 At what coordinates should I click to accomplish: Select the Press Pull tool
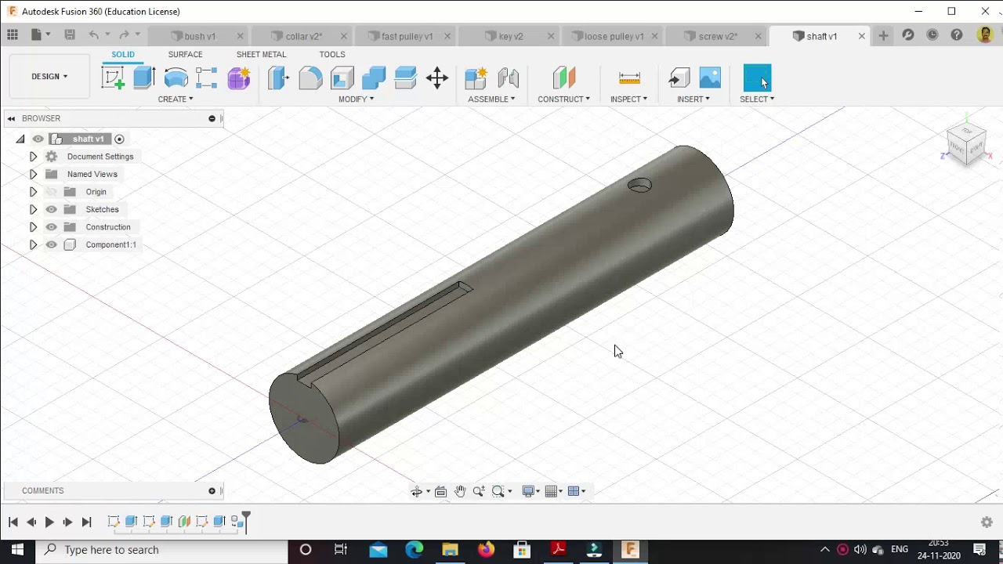(279, 78)
